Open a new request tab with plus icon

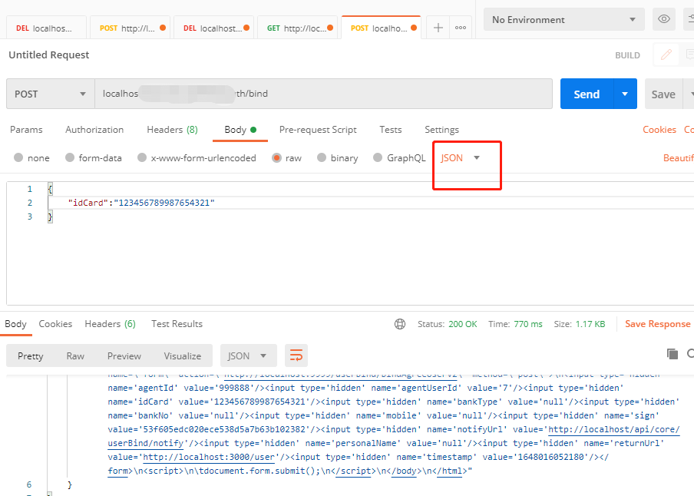[x=438, y=26]
